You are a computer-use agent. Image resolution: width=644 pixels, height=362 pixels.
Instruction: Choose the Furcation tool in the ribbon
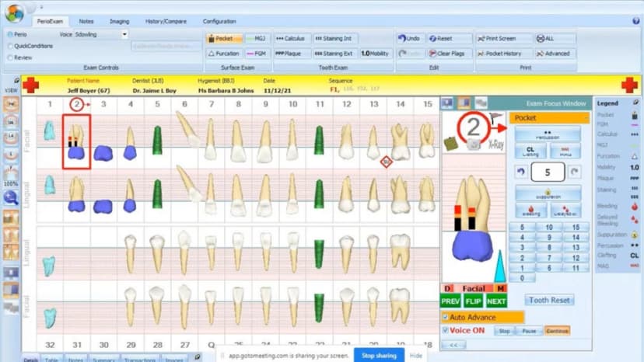[223, 54]
